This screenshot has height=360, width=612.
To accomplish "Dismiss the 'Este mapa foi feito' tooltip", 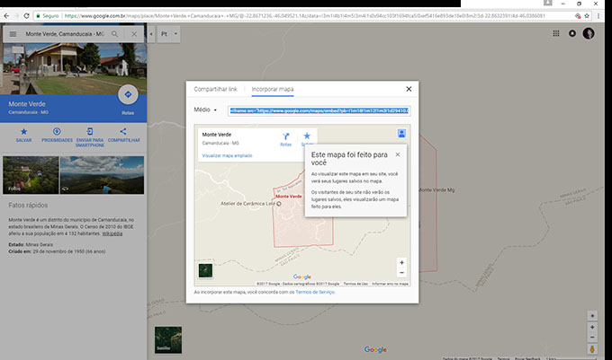I will (x=397, y=154).
